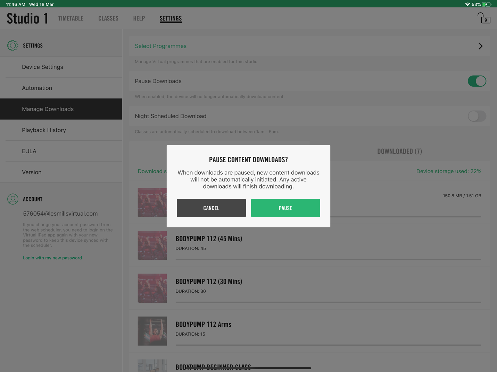The image size is (497, 372).
Task: Click the ACCOUNT sidebar heading
Action: 33,199
